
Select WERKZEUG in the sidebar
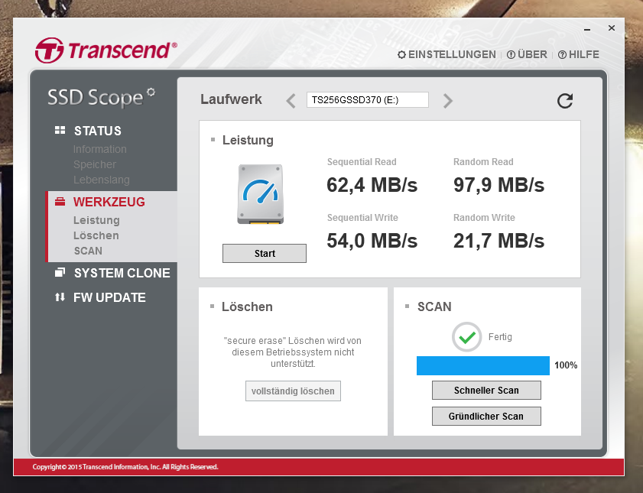pyautogui.click(x=109, y=202)
